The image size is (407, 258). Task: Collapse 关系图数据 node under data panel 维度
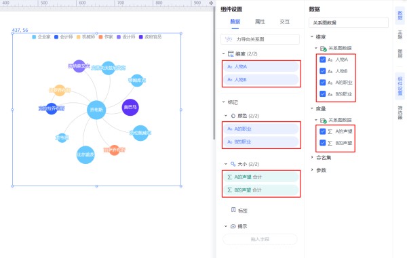pos(316,48)
